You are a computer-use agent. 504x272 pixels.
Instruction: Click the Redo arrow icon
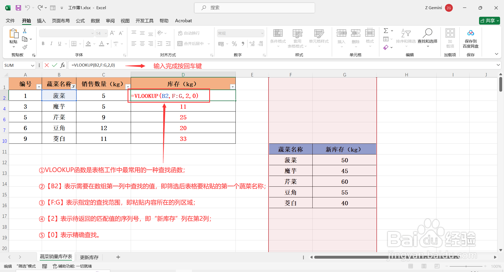click(40, 8)
